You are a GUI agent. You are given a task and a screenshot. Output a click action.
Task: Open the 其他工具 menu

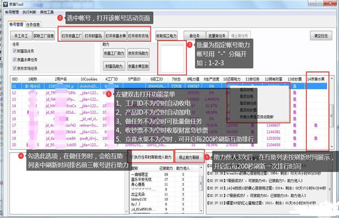(47, 12)
